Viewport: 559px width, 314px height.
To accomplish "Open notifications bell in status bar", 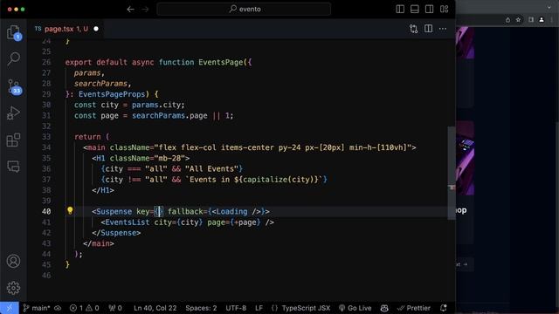I will [x=444, y=308].
